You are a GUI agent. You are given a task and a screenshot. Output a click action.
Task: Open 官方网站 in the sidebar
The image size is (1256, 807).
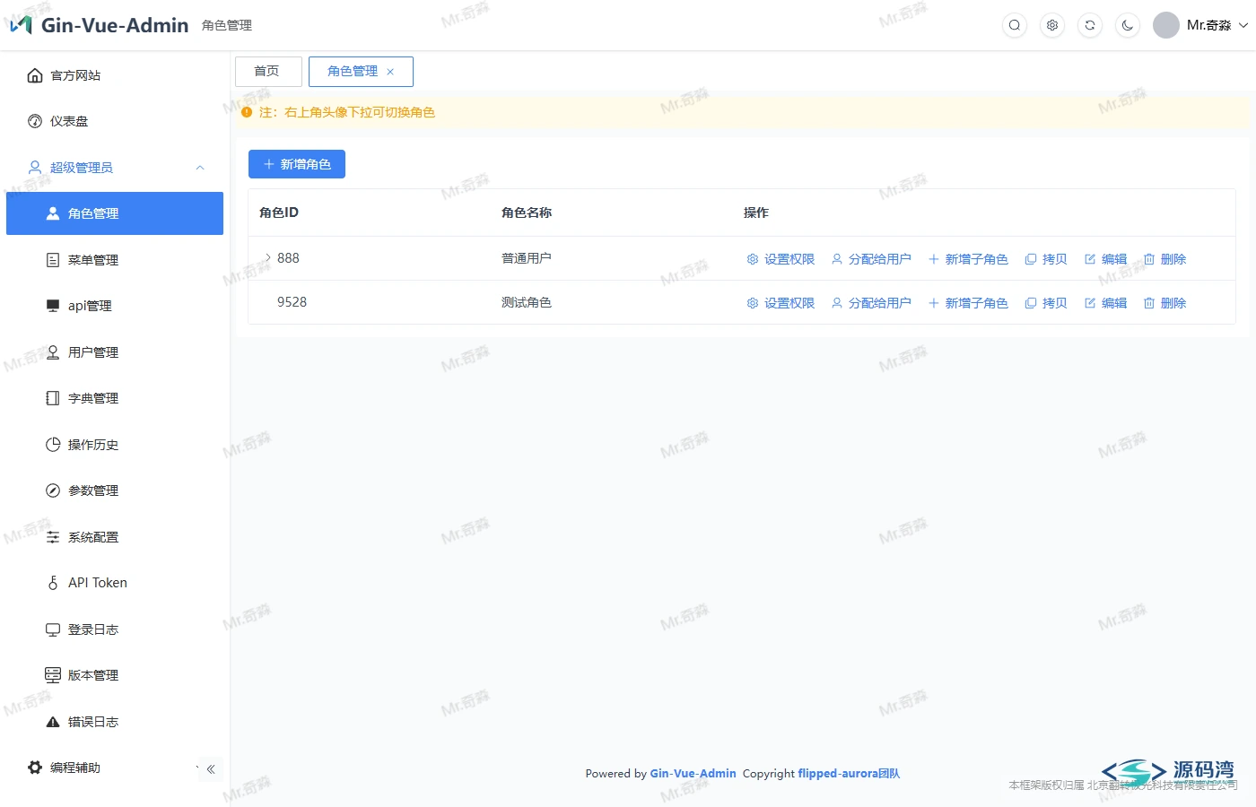[x=115, y=75]
